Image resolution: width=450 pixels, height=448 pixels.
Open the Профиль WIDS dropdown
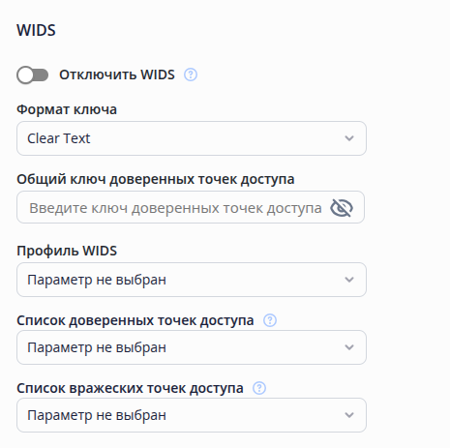(x=192, y=280)
